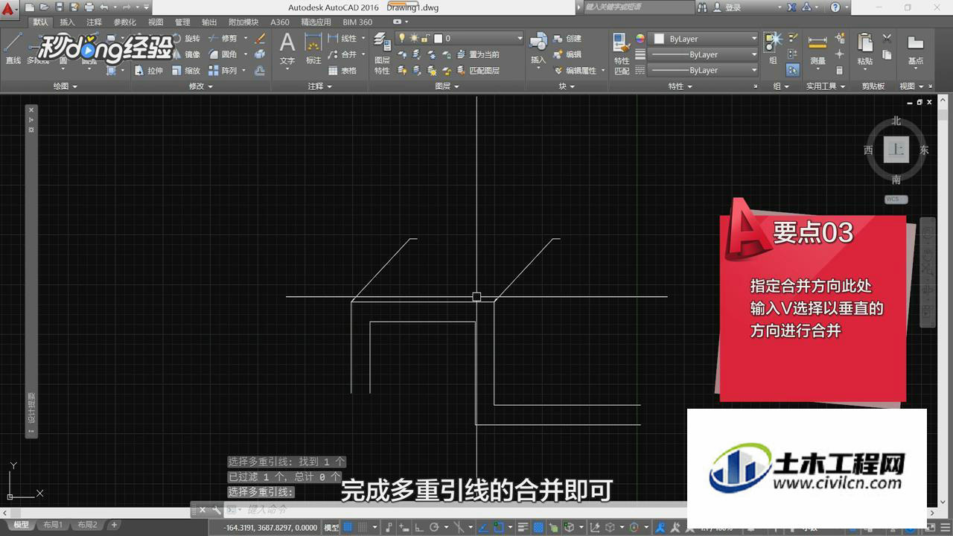Switch to the 布局1 layout tab
This screenshot has height=536, width=953.
pos(53,525)
